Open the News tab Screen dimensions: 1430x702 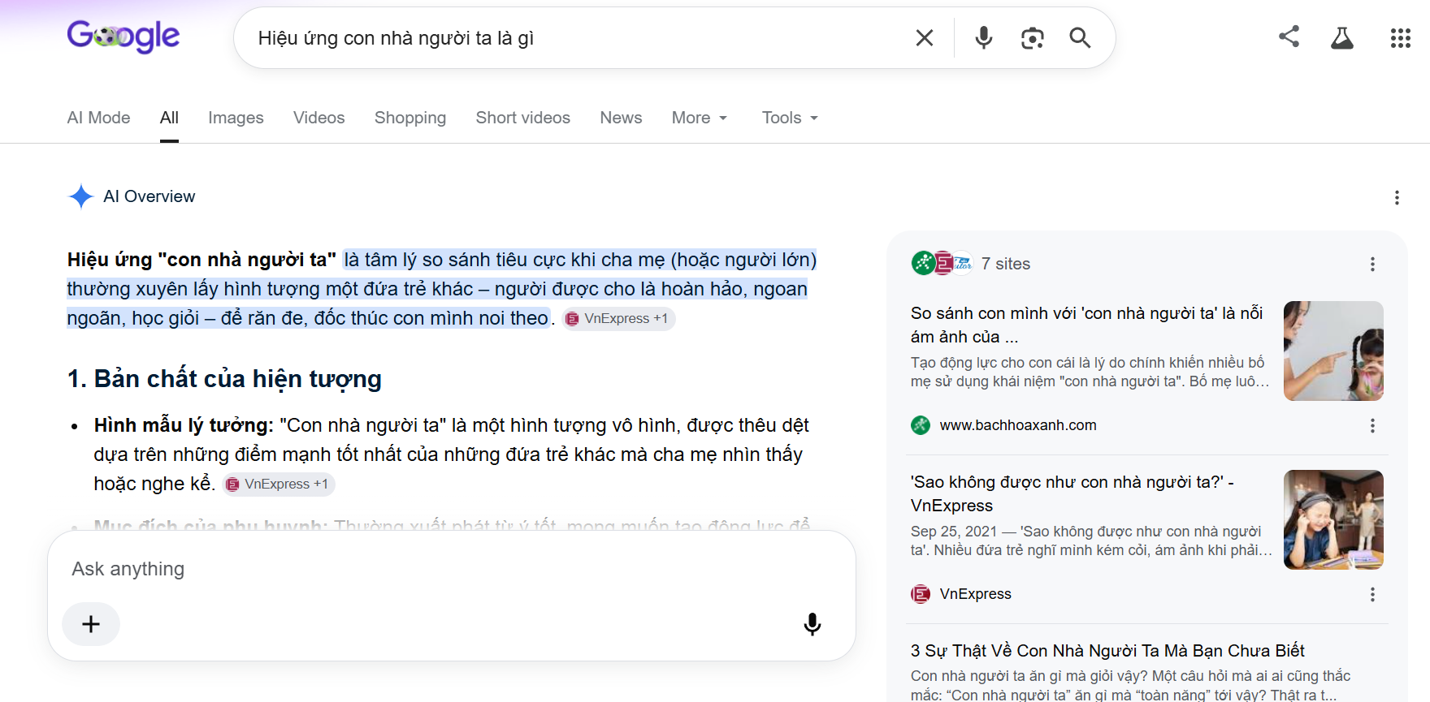click(x=621, y=118)
